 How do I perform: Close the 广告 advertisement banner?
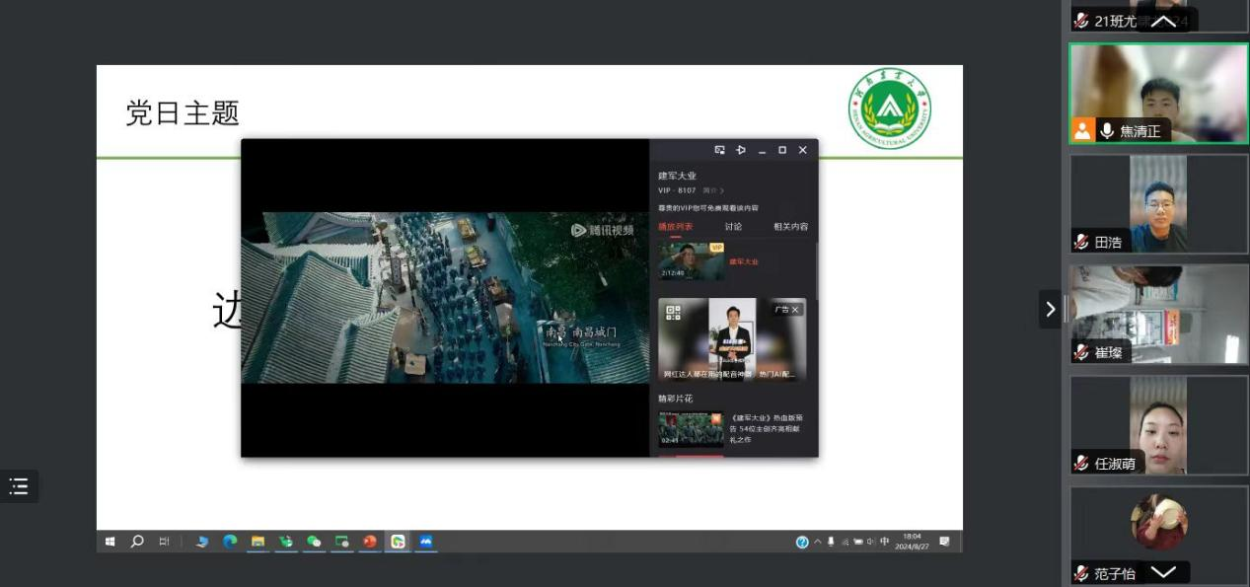click(x=795, y=310)
